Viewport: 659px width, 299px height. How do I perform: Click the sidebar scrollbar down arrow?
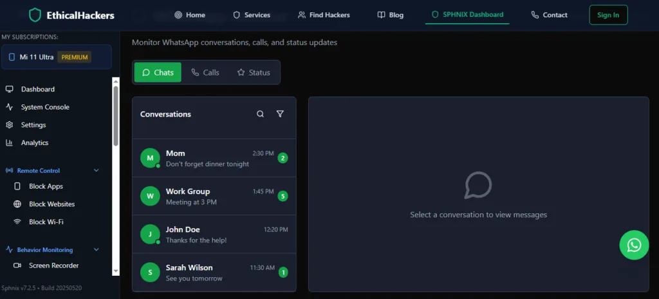pyautogui.click(x=116, y=272)
